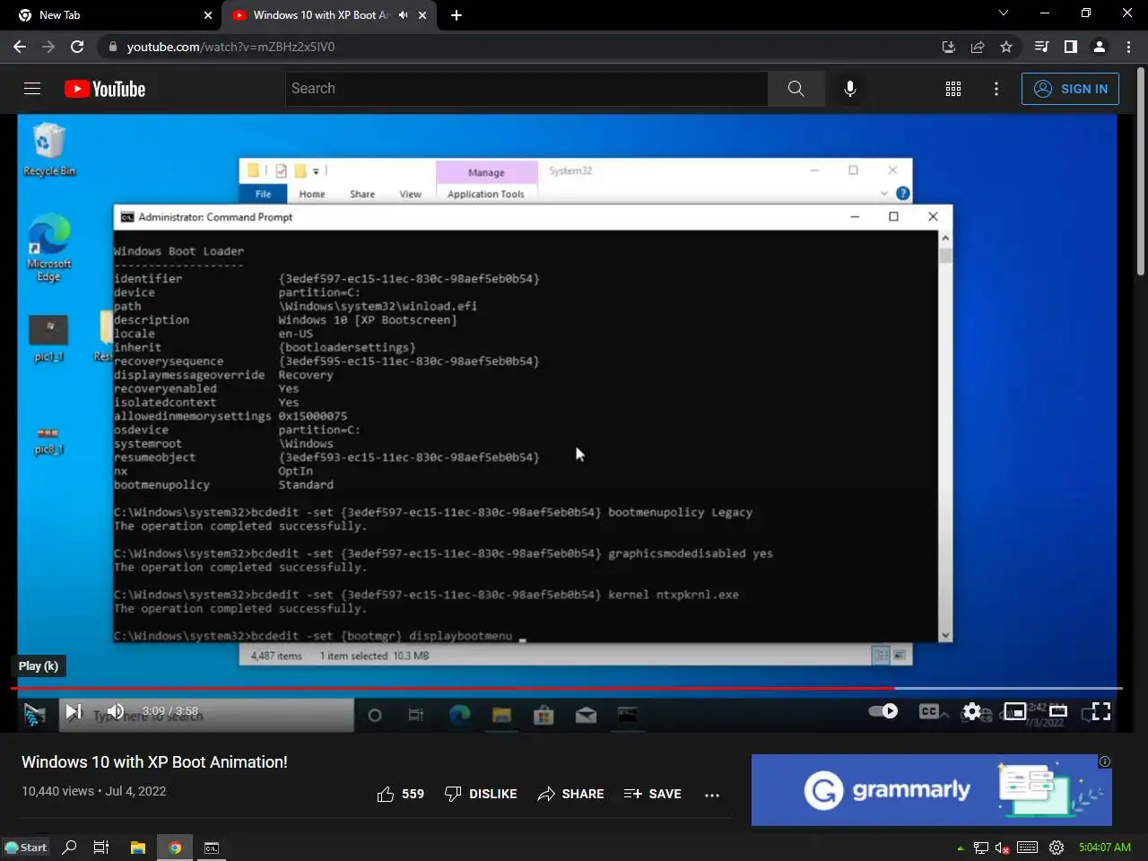Viewport: 1148px width, 861px height.
Task: Switch to miniplayer mode
Action: (x=1014, y=711)
